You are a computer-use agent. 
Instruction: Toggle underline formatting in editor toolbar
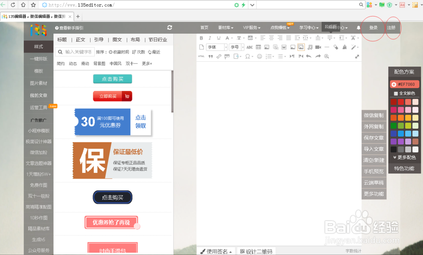tap(219, 38)
